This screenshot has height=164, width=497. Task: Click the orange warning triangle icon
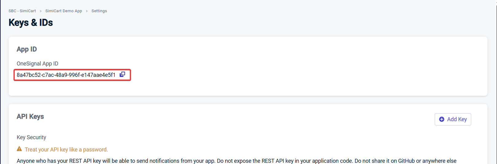19,149
